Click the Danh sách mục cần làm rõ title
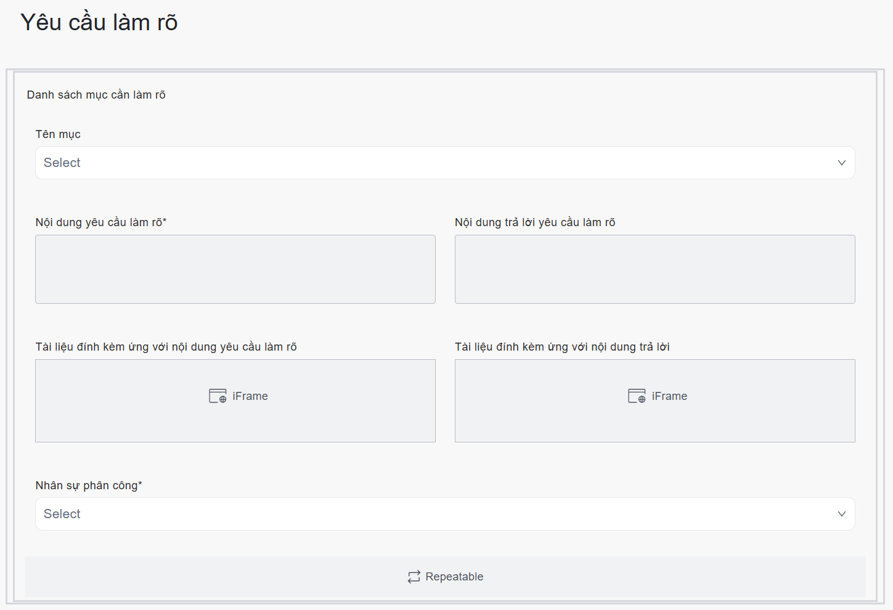The image size is (893, 610). pyautogui.click(x=96, y=95)
